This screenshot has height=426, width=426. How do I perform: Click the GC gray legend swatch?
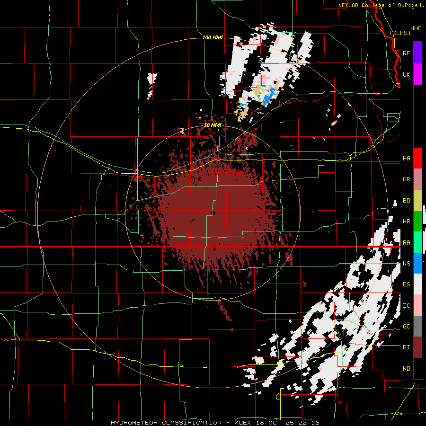click(418, 326)
